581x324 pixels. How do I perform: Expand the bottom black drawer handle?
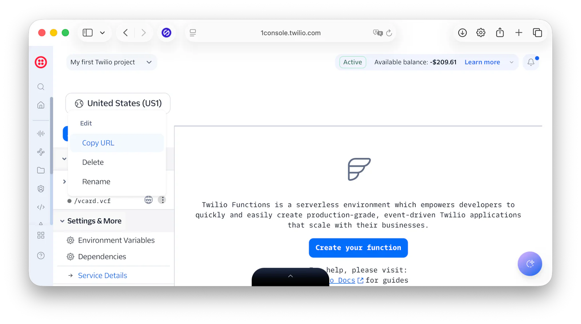coord(290,277)
